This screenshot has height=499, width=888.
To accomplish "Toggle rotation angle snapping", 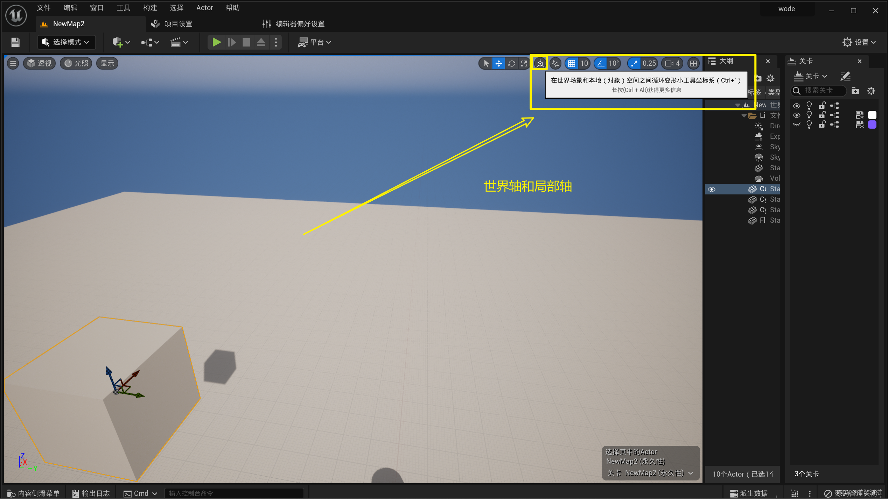I will point(601,63).
